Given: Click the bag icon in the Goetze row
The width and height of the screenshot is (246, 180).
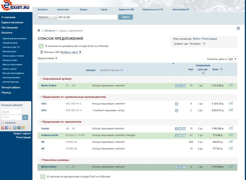Looking at the screenshot, I should [184, 129].
